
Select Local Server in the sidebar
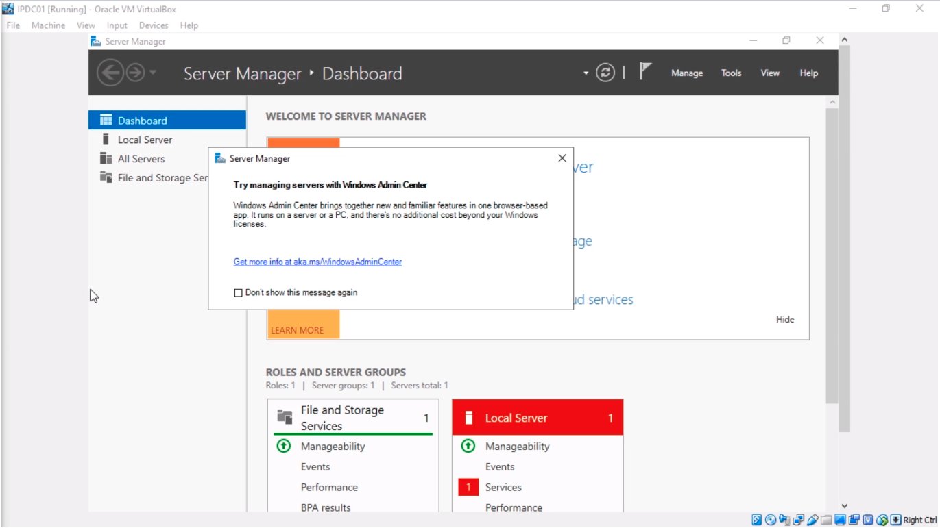[145, 140]
